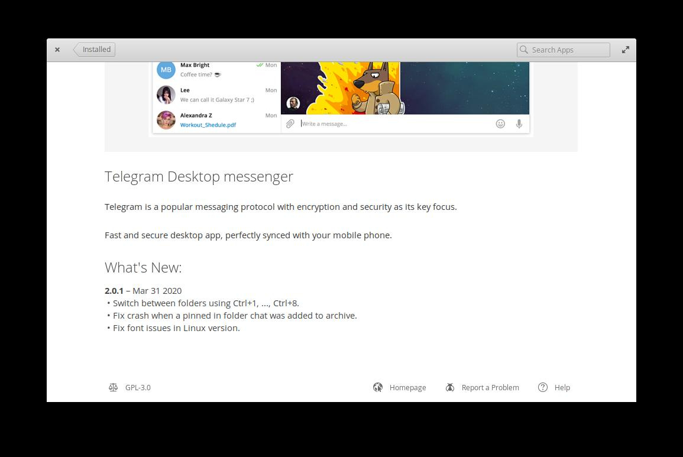Click the MB avatar for Max Bright
This screenshot has height=457, width=683.
pyautogui.click(x=166, y=70)
